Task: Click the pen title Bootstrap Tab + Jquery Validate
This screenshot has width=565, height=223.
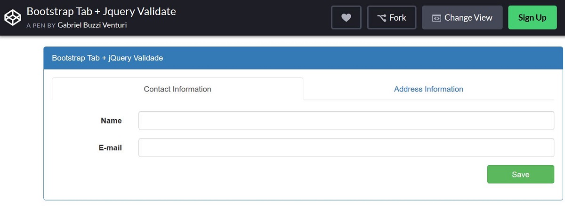Action: point(101,11)
